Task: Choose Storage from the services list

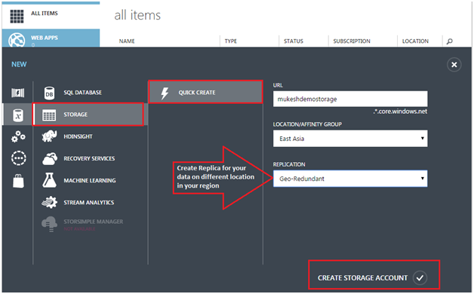Action: coord(88,115)
